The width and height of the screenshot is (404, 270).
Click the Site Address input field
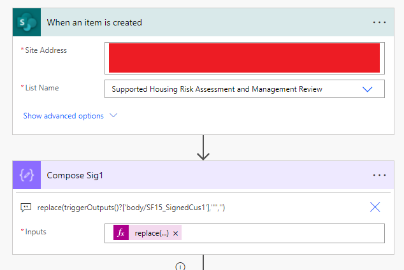245,58
